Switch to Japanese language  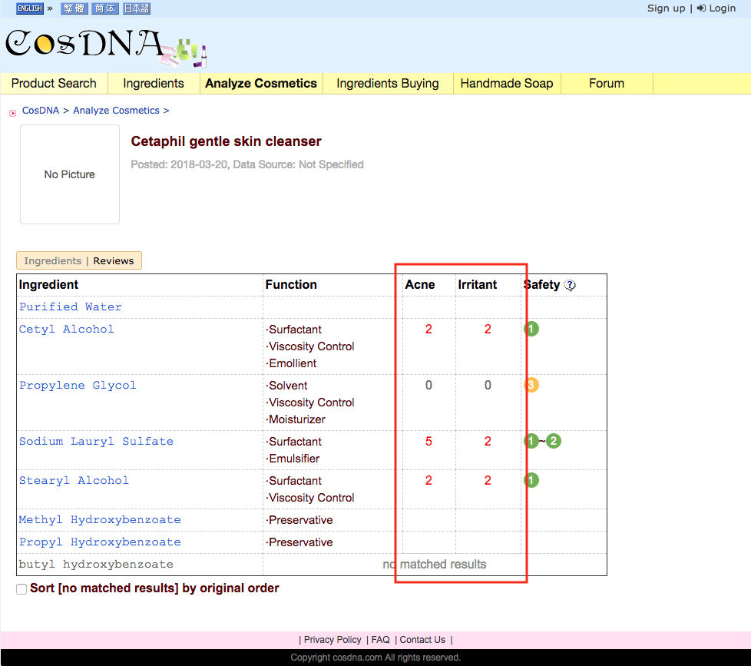[137, 8]
